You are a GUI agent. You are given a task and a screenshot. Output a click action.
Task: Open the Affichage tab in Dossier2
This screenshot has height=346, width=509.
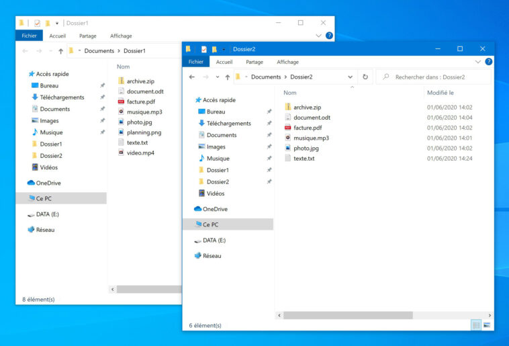coord(287,62)
